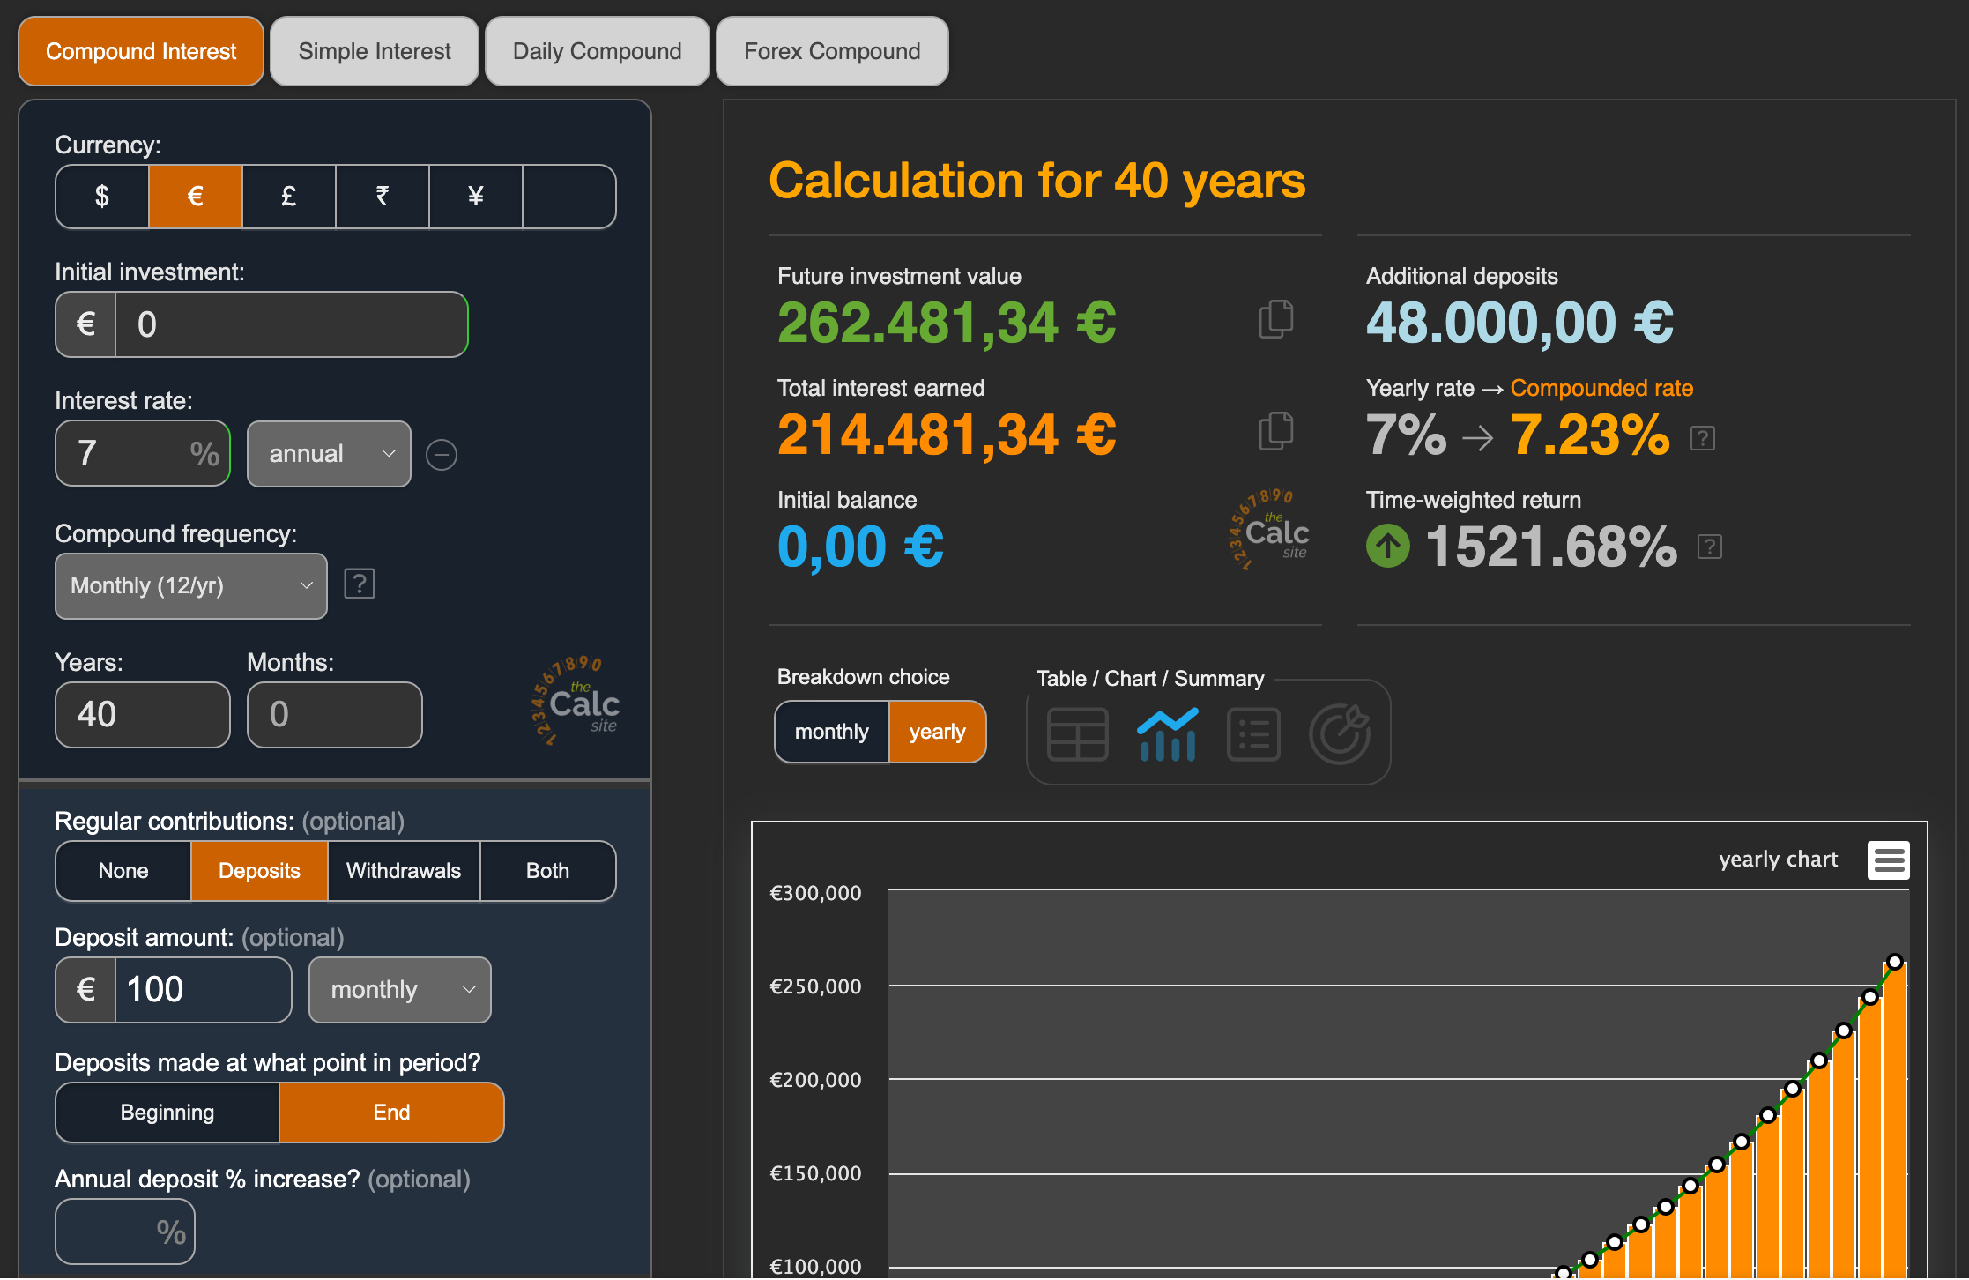Switch to the Simple Interest tab
1969x1280 pixels.
(x=374, y=51)
